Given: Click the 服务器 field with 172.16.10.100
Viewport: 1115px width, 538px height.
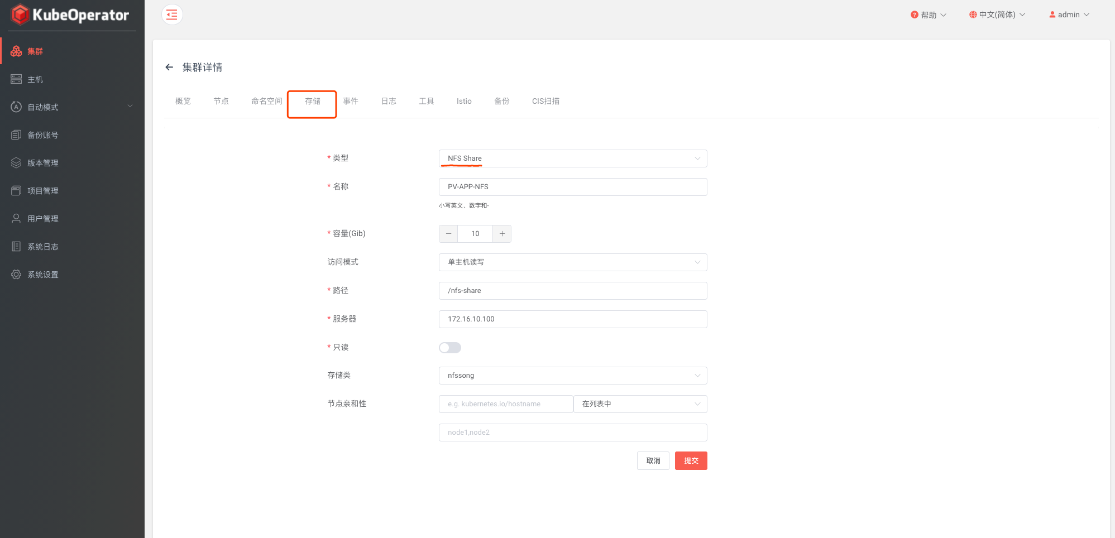Looking at the screenshot, I should [x=573, y=319].
